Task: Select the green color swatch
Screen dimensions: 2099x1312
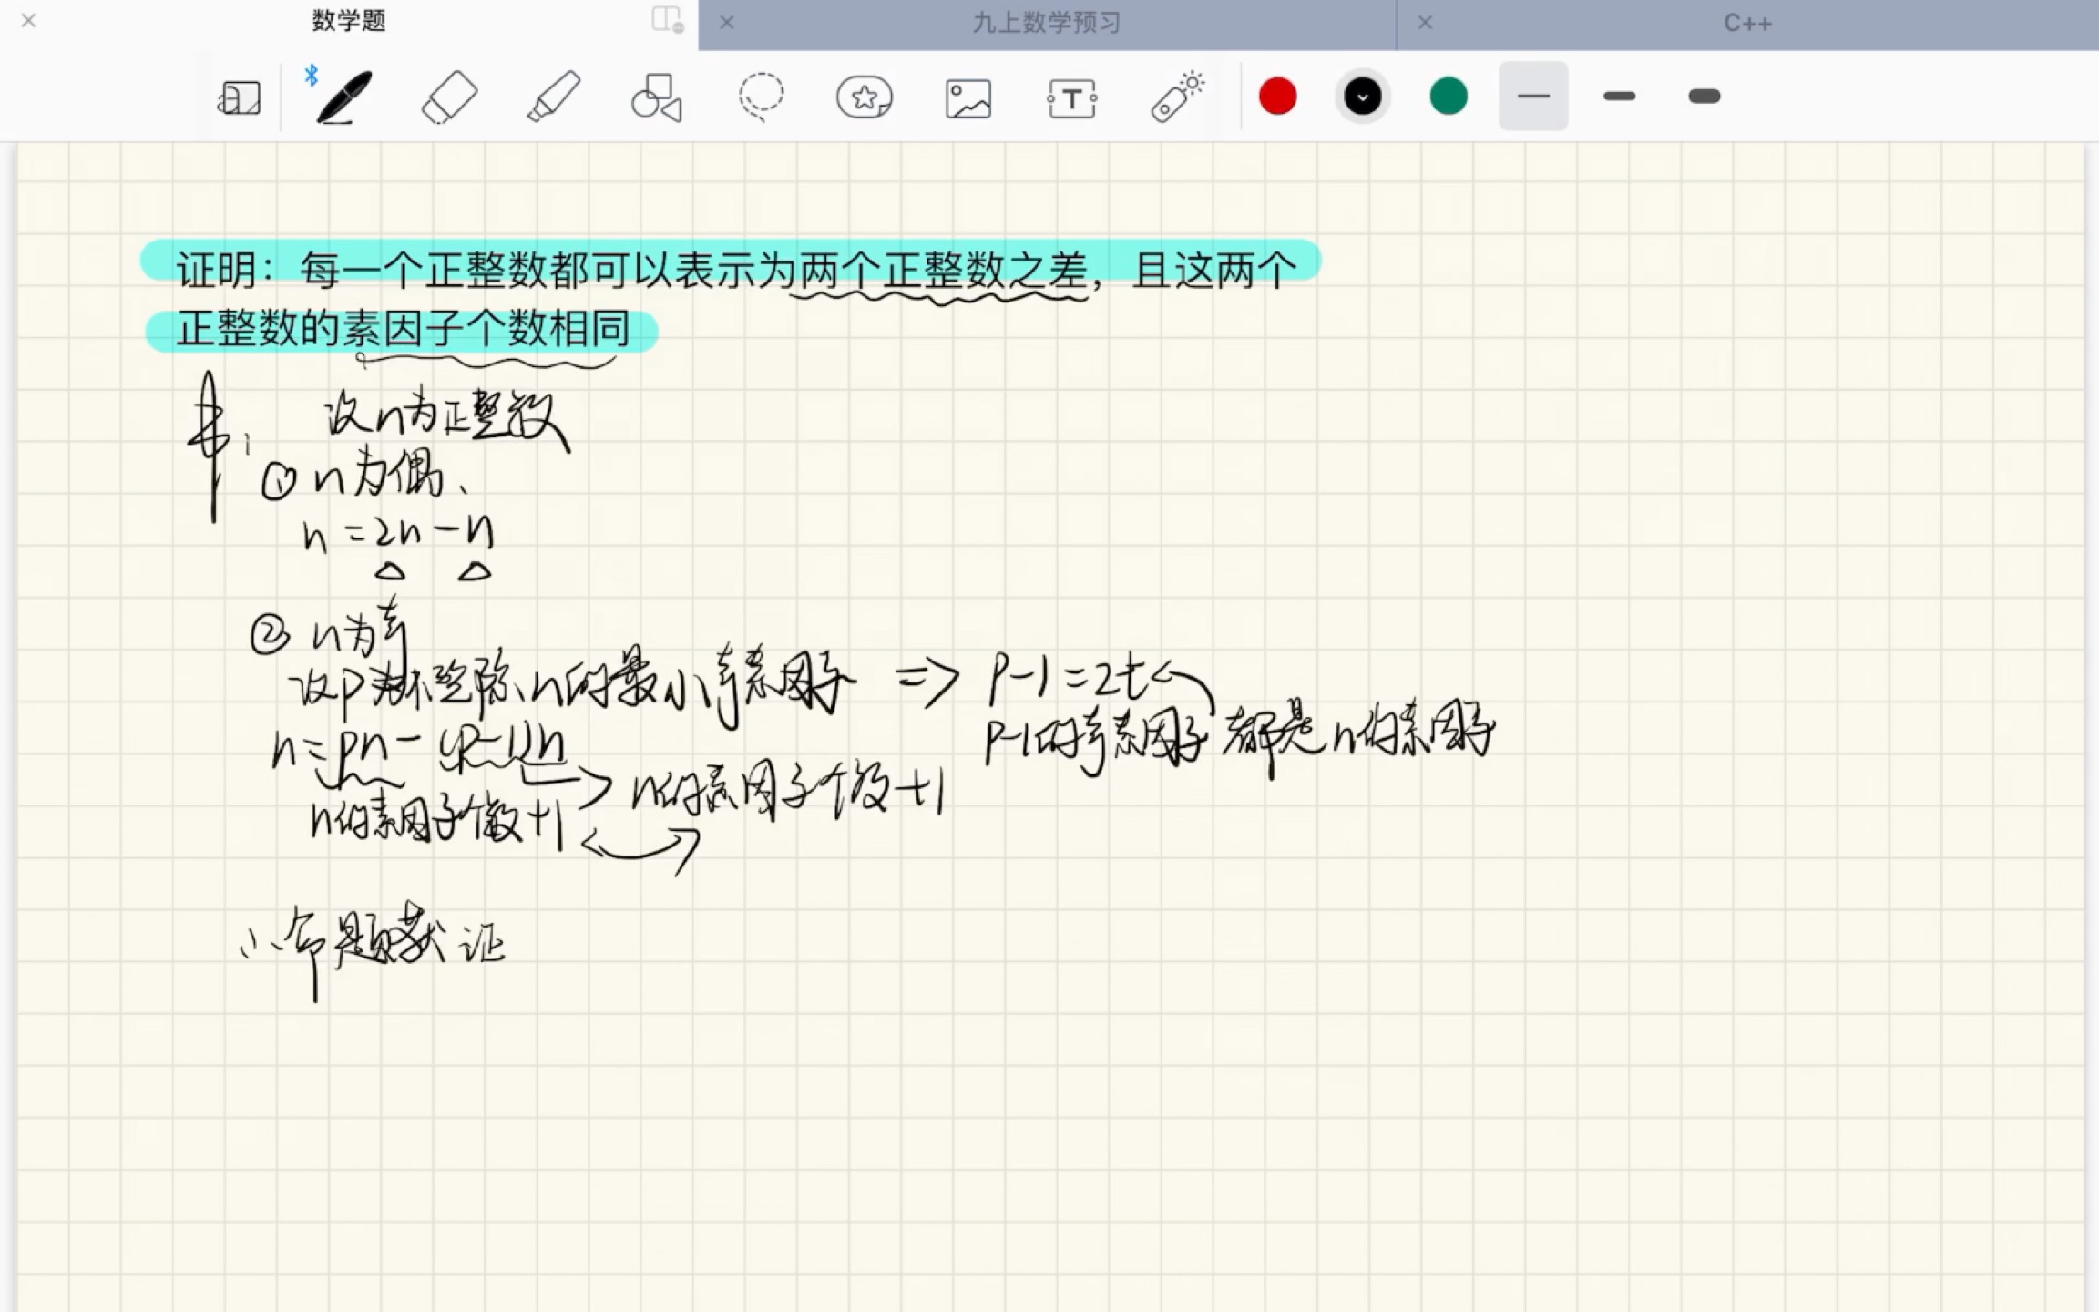Action: point(1448,96)
